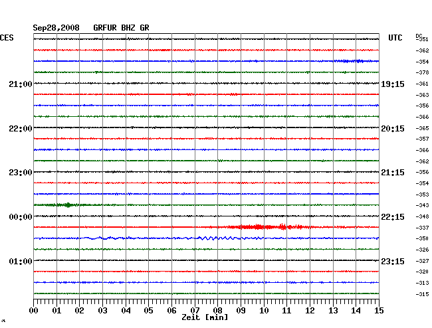Click the 04 minute axis label
Screen dimensions: 432x328
point(126,310)
